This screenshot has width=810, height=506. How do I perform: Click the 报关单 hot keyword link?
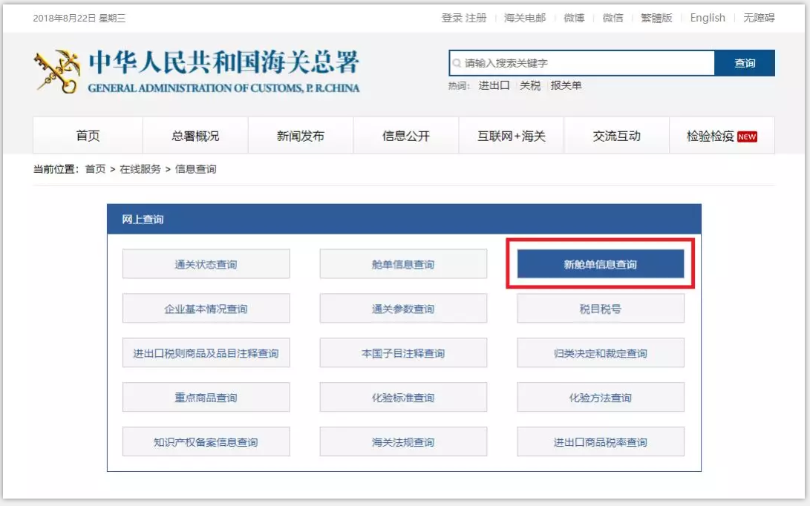click(566, 85)
